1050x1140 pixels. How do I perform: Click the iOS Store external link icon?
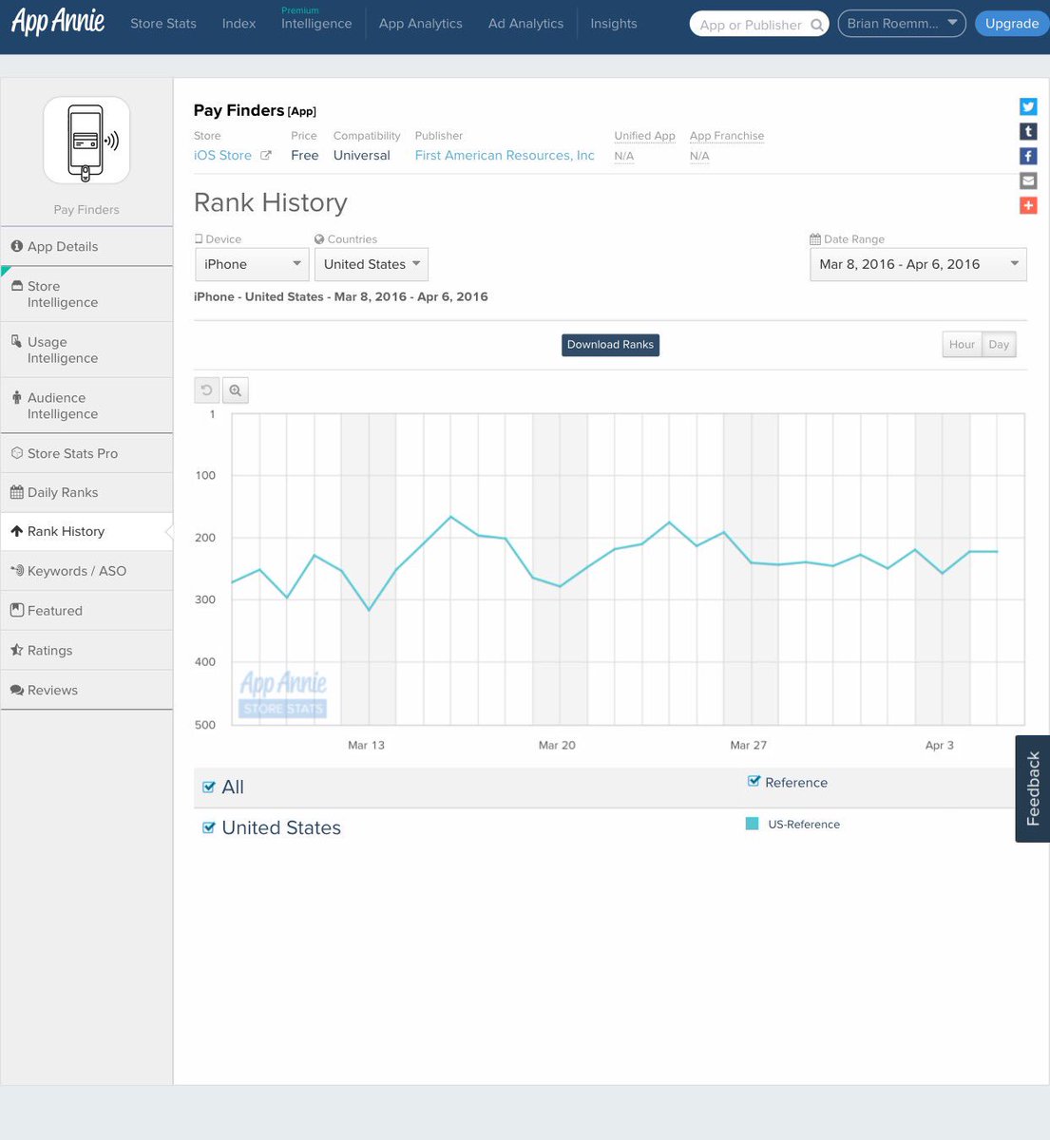click(266, 156)
